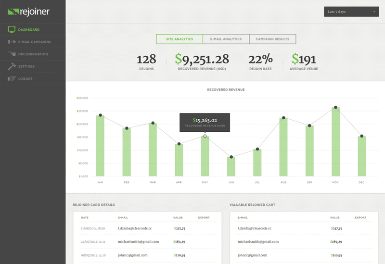Click the Rejoiner logo icon
This screenshot has width=385, height=264.
[x=13, y=11]
